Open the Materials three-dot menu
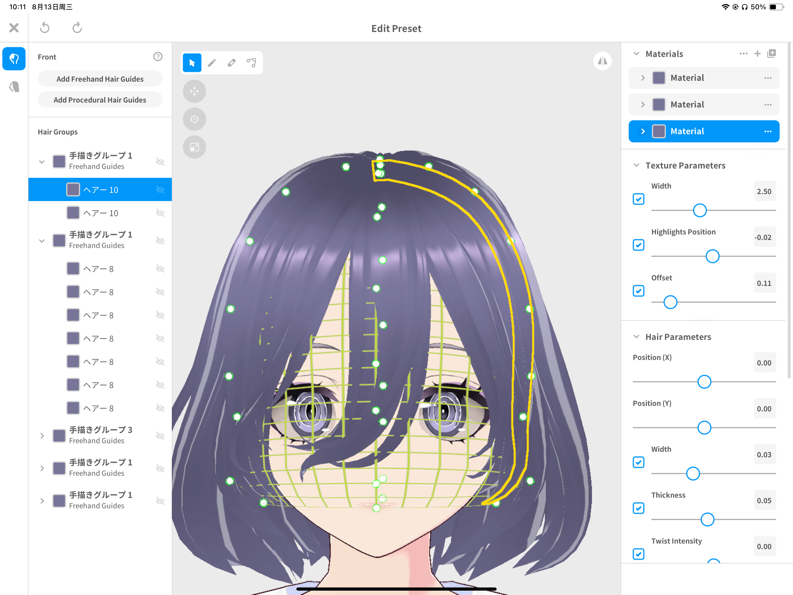 pos(743,54)
